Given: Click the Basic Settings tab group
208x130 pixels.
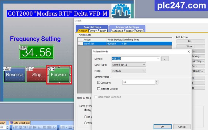Looking at the screenshot, I should (92, 27).
